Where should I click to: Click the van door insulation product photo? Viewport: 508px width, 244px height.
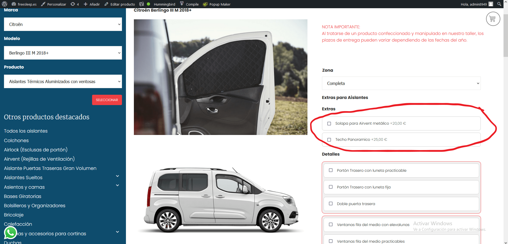(x=220, y=77)
